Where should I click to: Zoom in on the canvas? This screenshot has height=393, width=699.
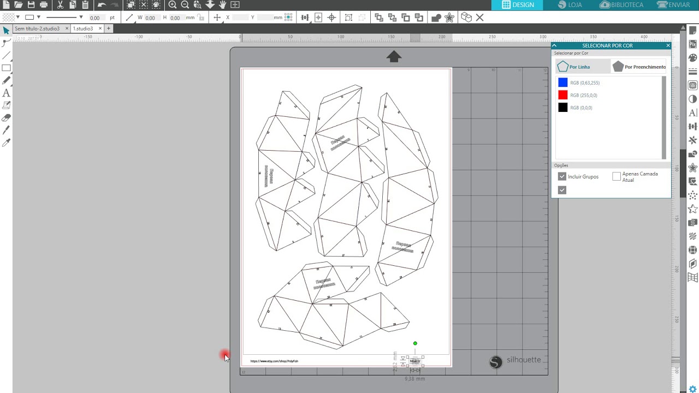(173, 5)
